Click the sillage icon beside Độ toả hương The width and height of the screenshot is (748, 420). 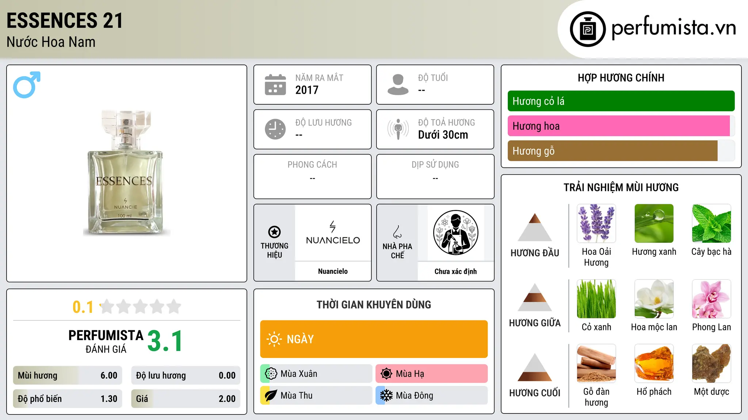pyautogui.click(x=398, y=129)
